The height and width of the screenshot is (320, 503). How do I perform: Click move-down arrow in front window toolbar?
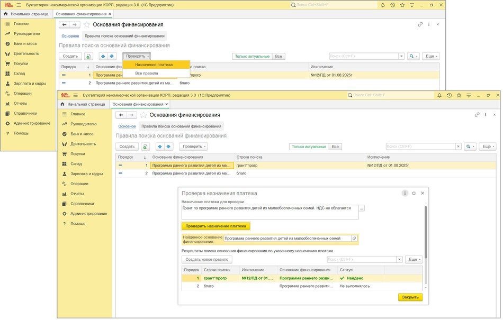169,147
